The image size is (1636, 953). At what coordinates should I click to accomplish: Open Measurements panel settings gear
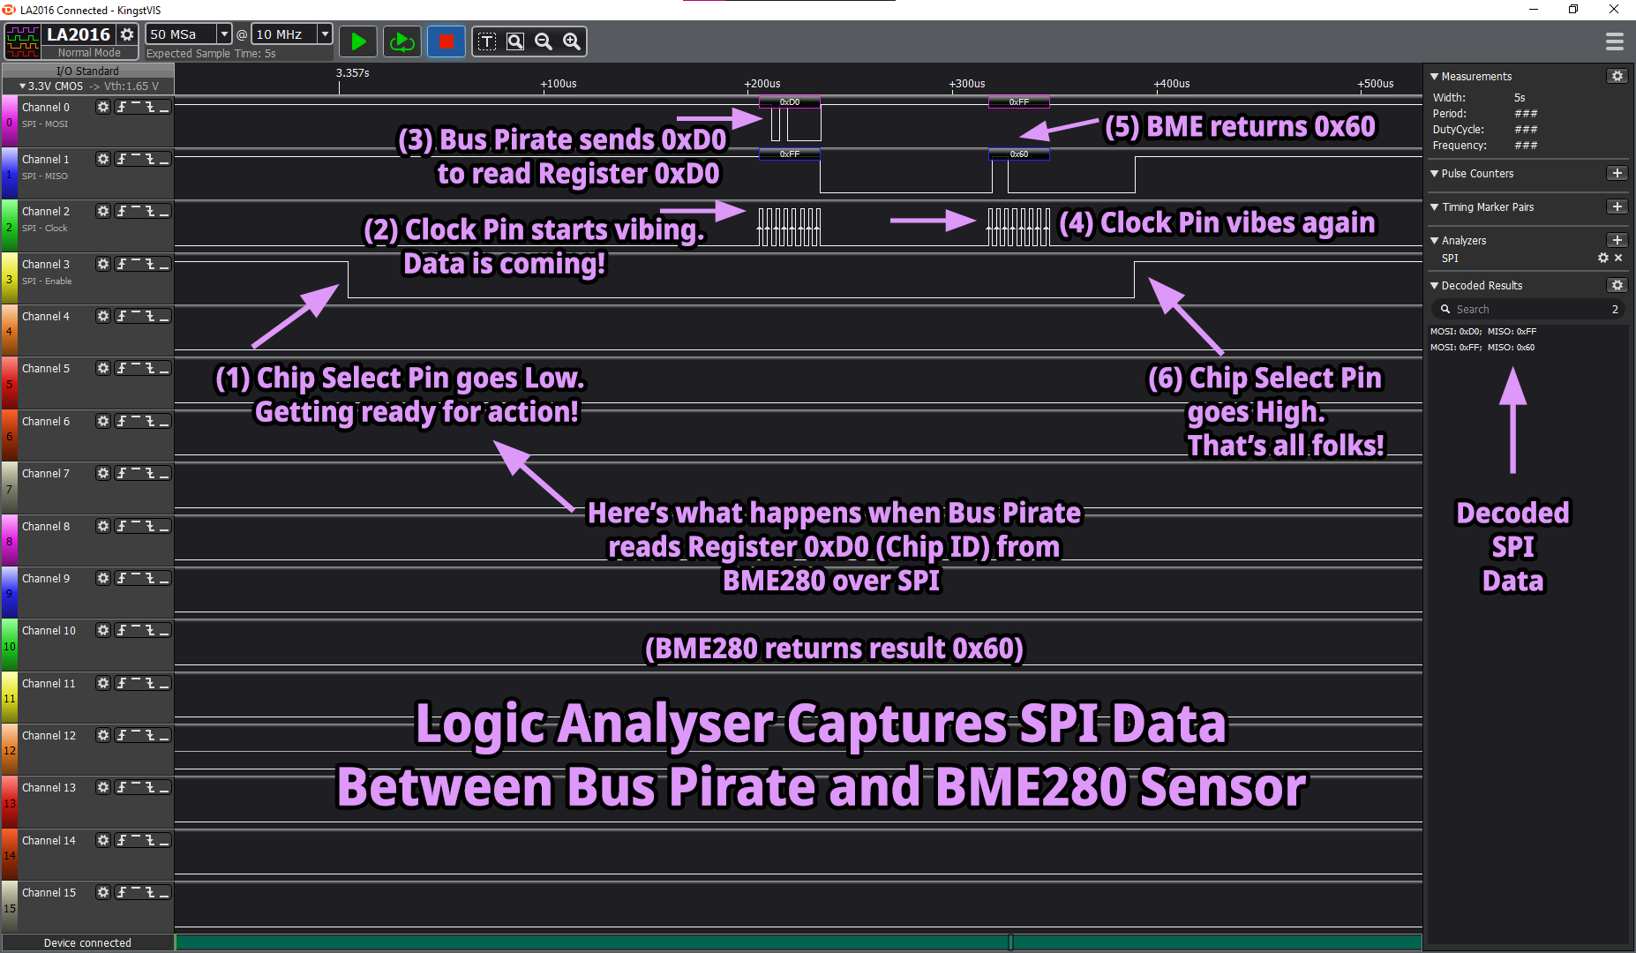click(1617, 76)
